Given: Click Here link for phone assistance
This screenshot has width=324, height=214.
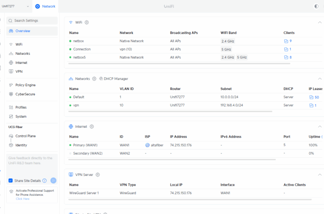Looking at the screenshot, I should [22, 199].
